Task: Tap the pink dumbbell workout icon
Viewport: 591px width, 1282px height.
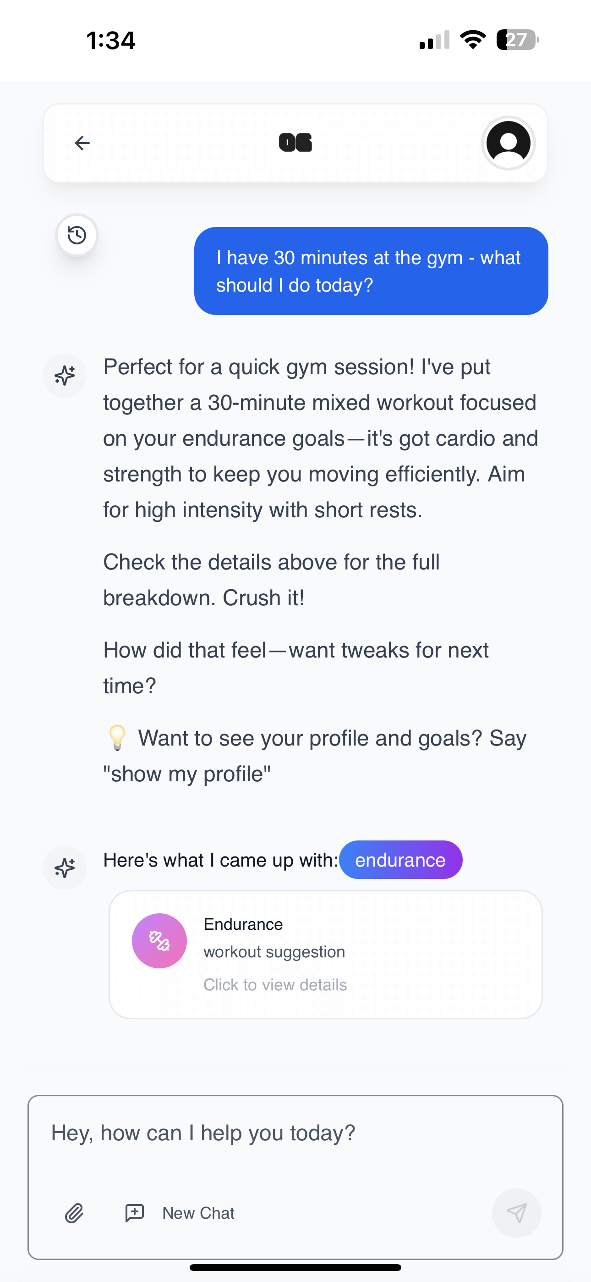Action: 159,940
